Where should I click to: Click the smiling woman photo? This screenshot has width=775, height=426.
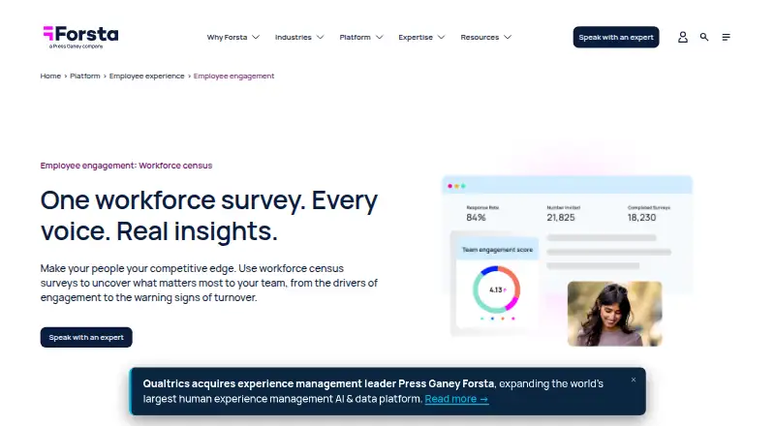pos(614,314)
